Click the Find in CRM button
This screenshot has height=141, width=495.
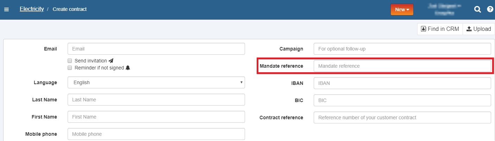point(440,29)
